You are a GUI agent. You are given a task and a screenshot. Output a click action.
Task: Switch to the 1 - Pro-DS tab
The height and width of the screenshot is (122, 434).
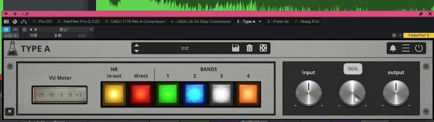click(x=42, y=21)
